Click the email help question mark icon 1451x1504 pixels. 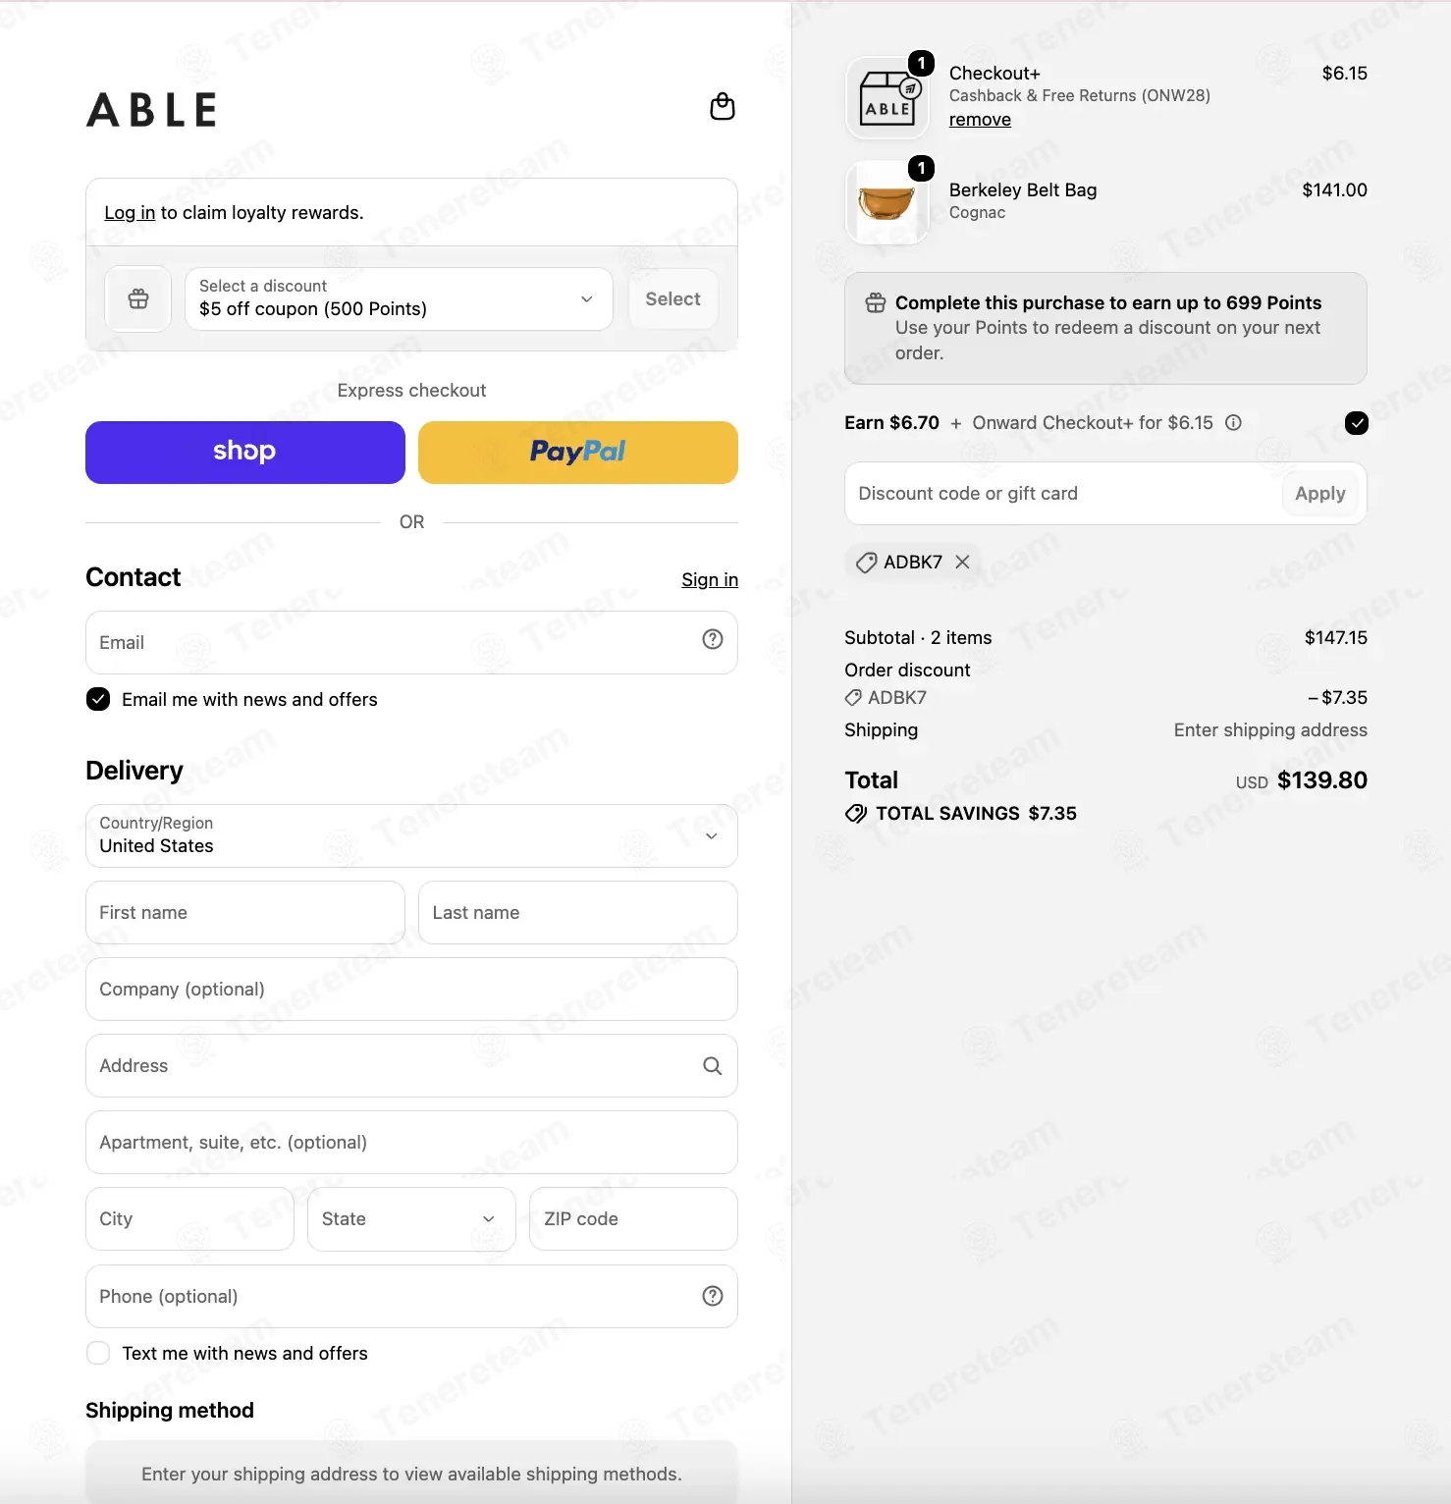pyautogui.click(x=713, y=639)
